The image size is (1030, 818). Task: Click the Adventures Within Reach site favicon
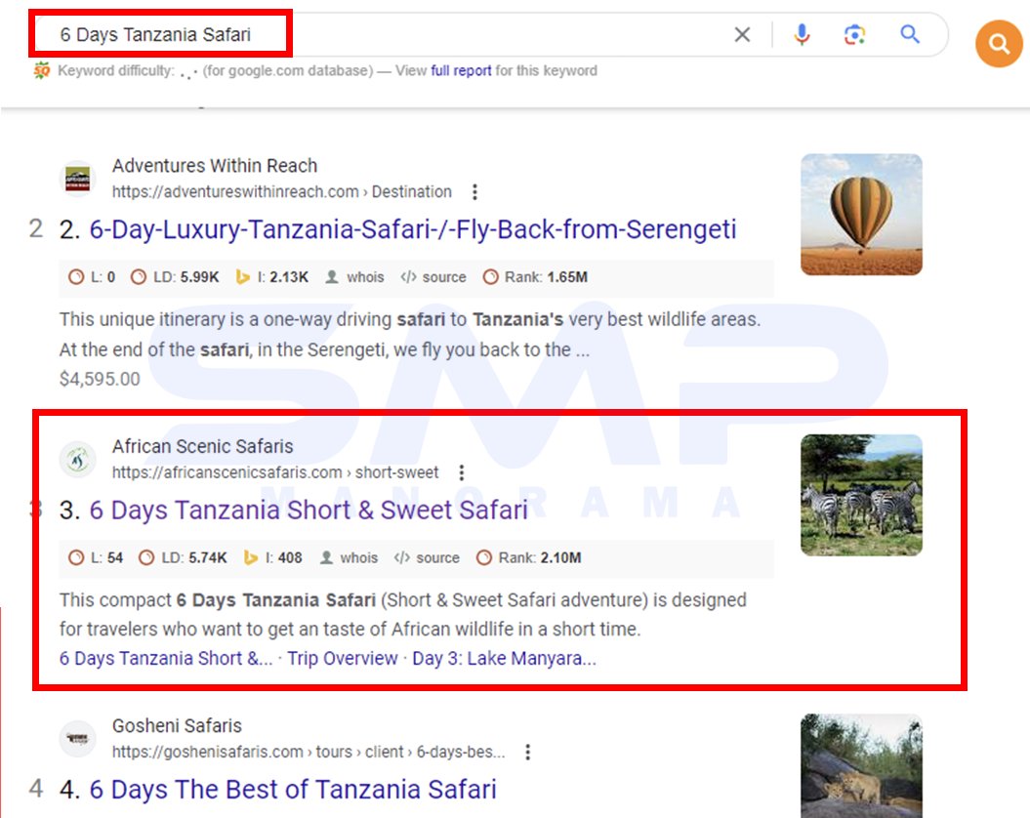point(77,178)
